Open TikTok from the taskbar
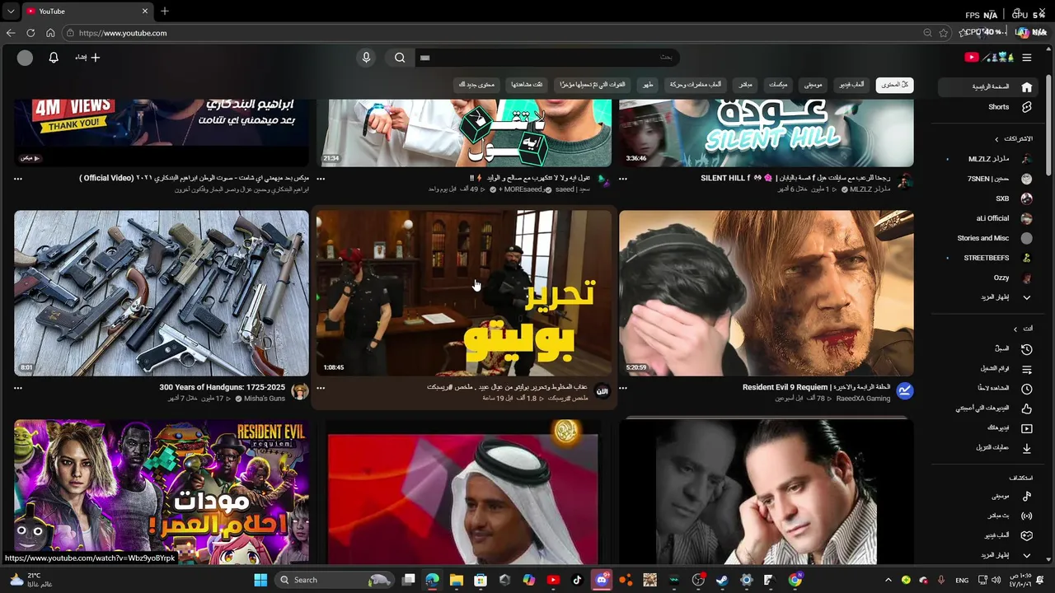Screen dimensions: 1055x593 point(577,580)
